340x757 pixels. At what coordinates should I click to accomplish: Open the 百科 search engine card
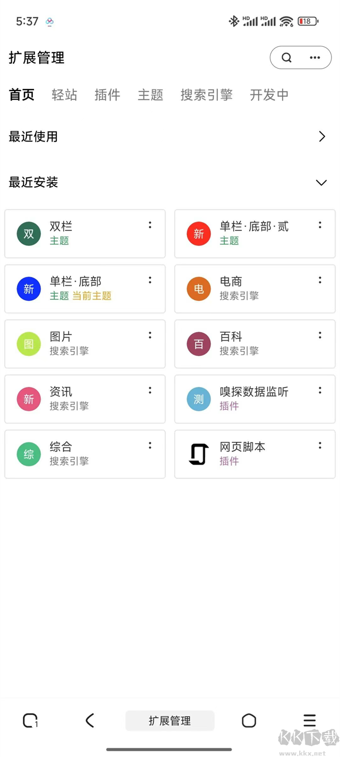coord(255,344)
